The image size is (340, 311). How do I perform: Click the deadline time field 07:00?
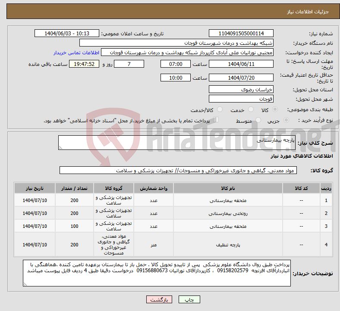(x=176, y=64)
